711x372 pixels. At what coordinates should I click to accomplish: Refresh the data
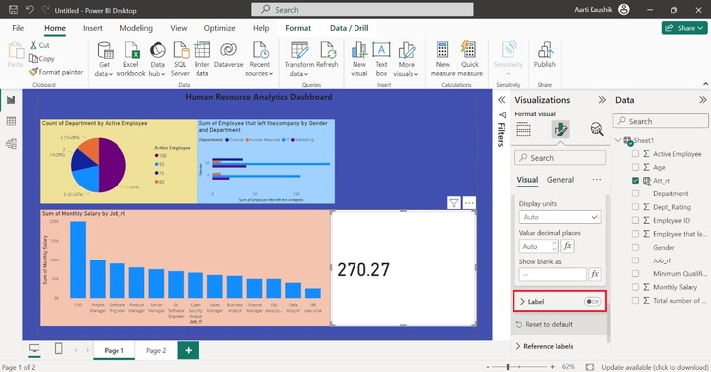coord(328,55)
